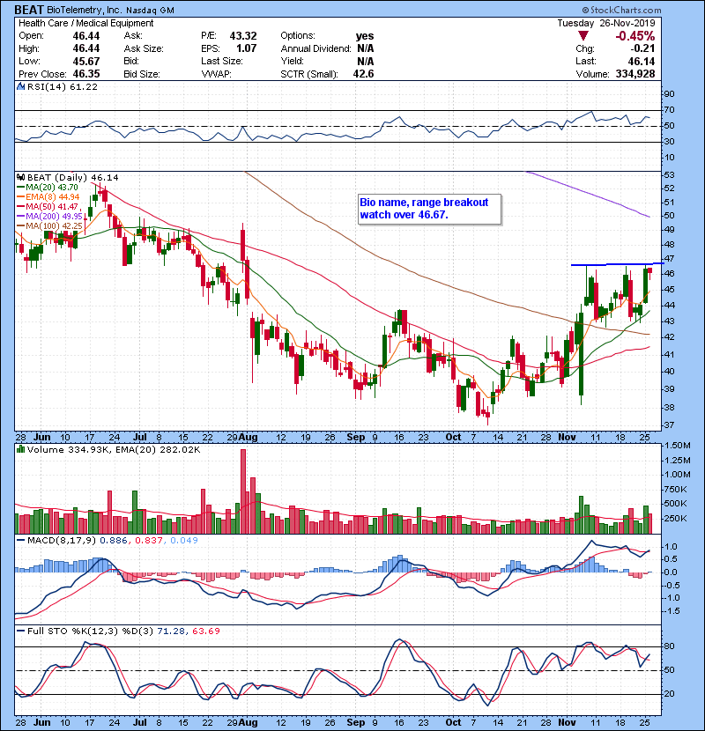Image resolution: width=705 pixels, height=731 pixels.
Task: Click the red down-triangle change indicator
Action: tap(583, 36)
